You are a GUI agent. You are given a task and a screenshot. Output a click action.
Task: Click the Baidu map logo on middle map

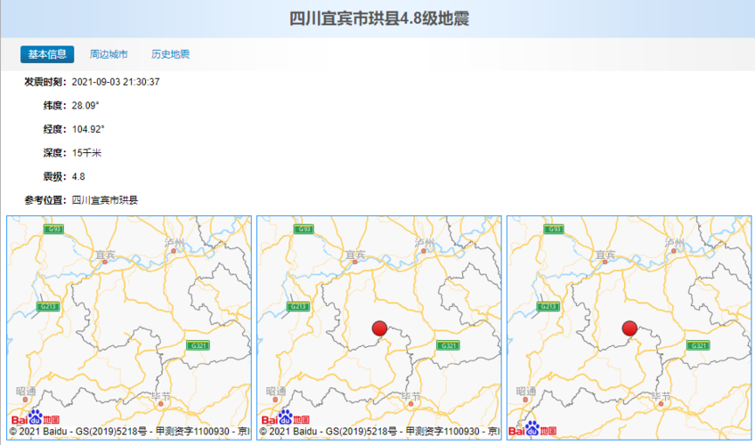[x=286, y=417]
